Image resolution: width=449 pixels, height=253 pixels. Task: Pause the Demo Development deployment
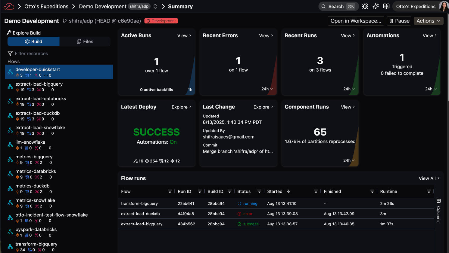(x=399, y=21)
